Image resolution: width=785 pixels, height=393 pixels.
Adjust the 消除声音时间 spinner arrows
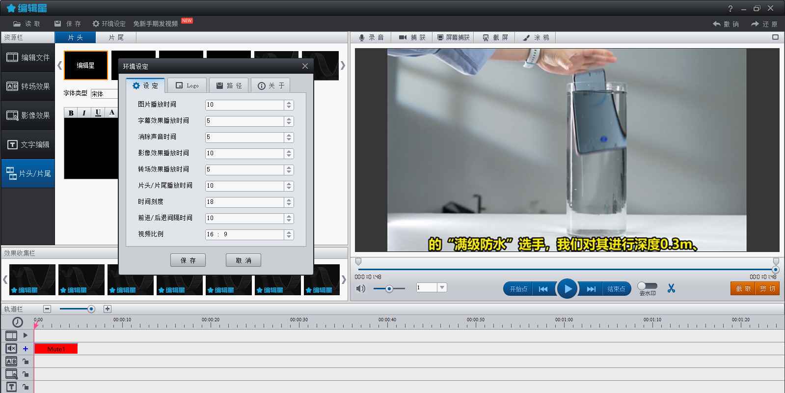(289, 137)
